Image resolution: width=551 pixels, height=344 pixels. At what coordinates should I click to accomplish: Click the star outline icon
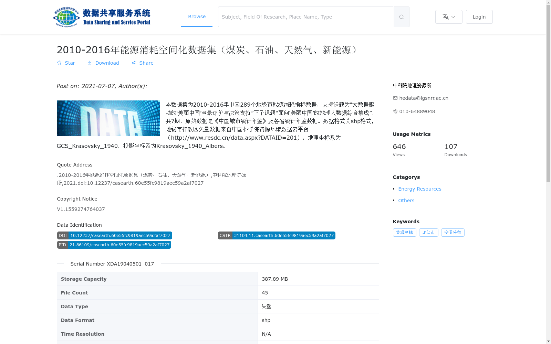pos(59,63)
